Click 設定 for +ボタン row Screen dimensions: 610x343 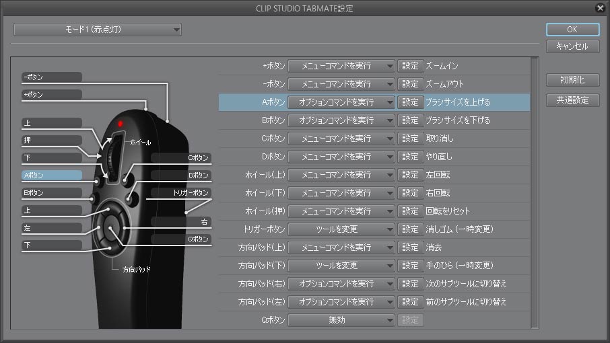(x=411, y=66)
